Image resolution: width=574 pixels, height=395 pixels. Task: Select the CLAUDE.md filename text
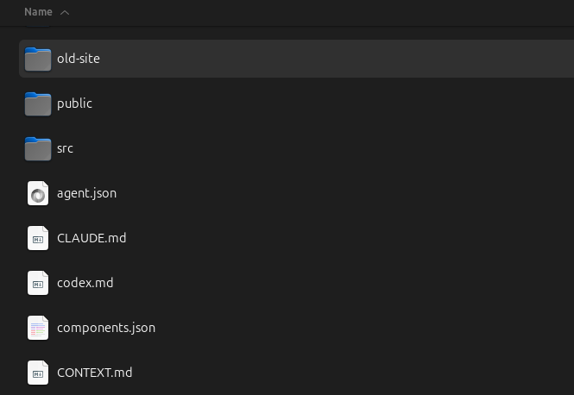pyautogui.click(x=91, y=238)
